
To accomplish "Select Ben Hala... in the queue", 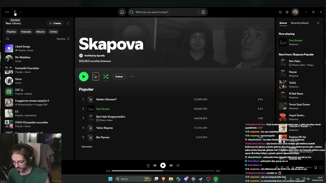I will coord(300,63).
